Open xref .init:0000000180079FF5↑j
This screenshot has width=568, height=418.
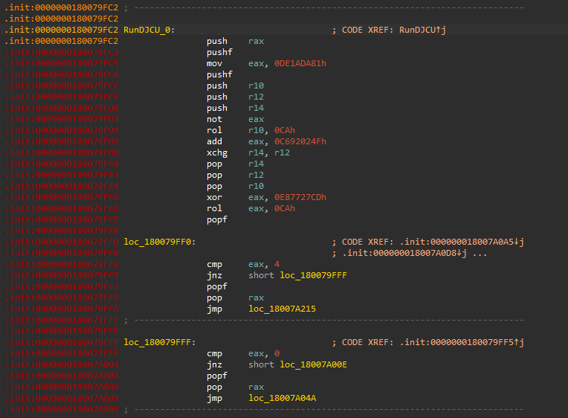tap(462, 342)
